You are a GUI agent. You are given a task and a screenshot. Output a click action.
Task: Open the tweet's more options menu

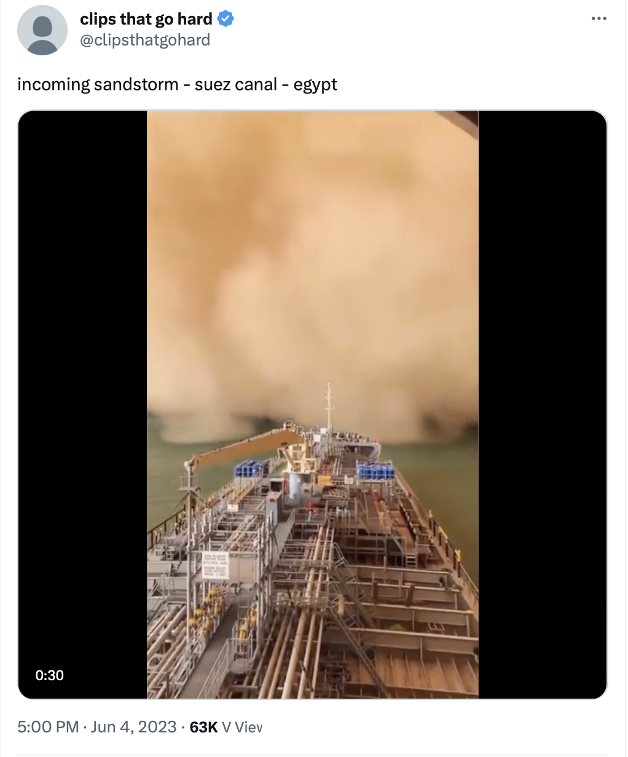(599, 19)
